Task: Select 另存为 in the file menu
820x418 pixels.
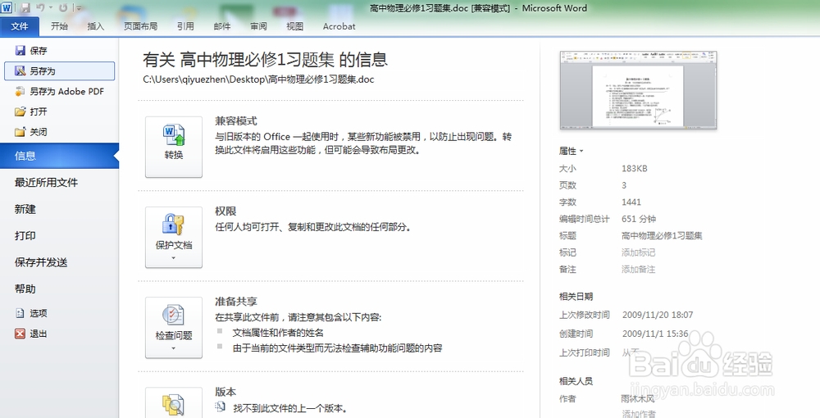Action: [x=59, y=71]
